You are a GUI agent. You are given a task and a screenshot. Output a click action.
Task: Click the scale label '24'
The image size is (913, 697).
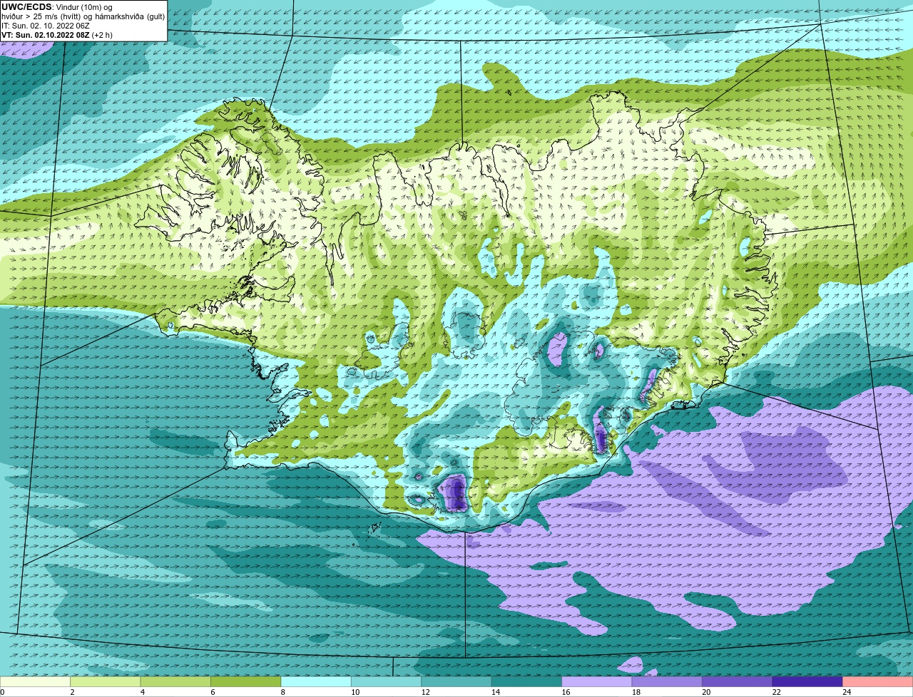[x=847, y=692]
